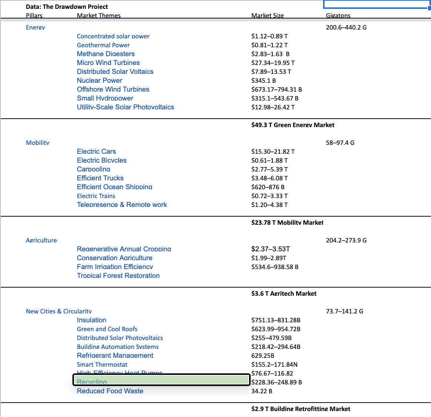Image resolution: width=431 pixels, height=417 pixels.
Task: Select the '$27.34–19.95 T' cell
Action: pos(273,63)
